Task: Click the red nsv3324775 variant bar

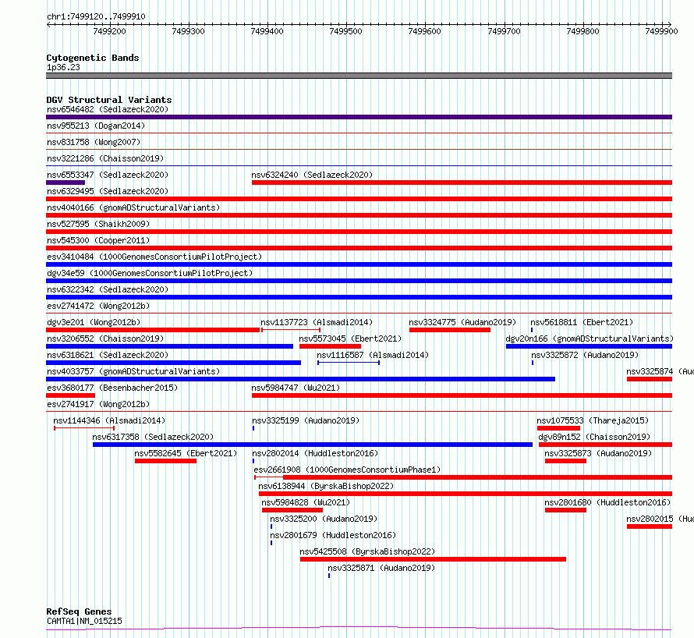Action: (x=450, y=330)
